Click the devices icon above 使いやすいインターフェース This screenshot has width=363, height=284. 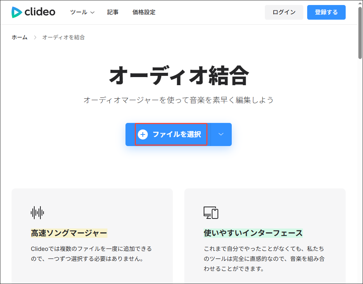tap(211, 213)
